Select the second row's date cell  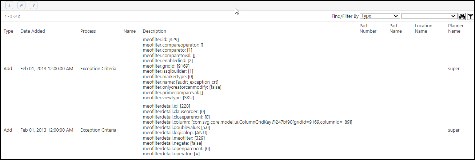point(47,130)
